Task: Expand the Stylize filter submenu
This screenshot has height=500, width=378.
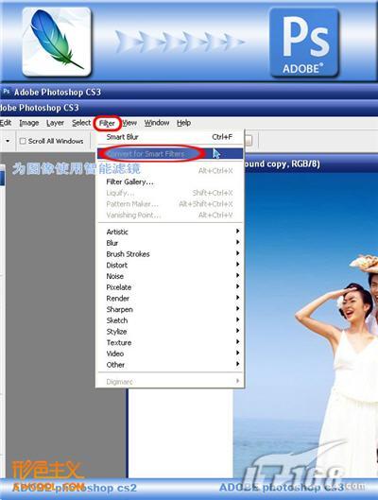Action: click(170, 332)
